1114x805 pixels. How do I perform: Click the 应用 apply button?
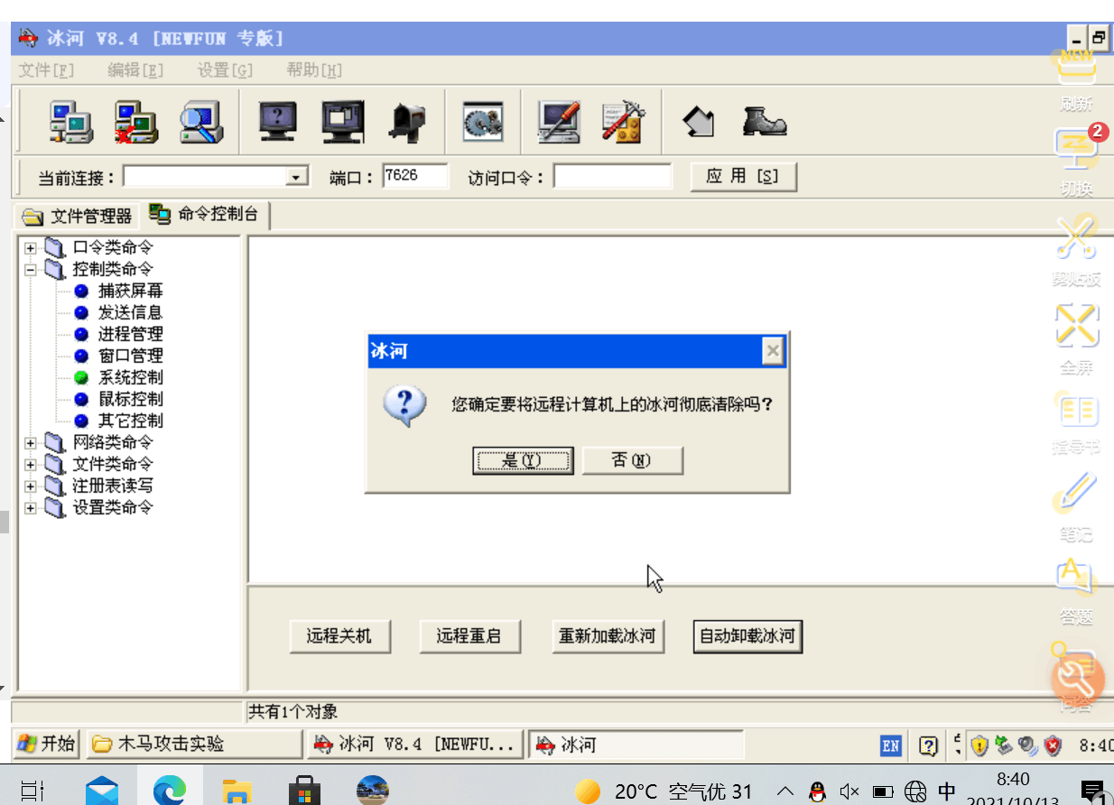pos(743,176)
